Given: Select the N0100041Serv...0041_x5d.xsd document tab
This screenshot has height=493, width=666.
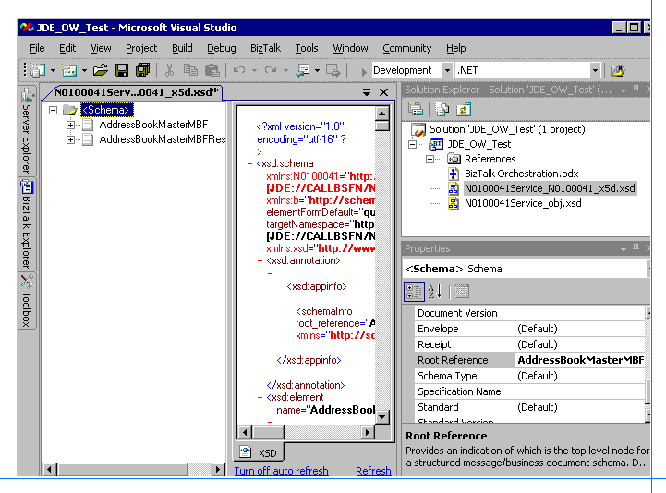Looking at the screenshot, I should 136,92.
